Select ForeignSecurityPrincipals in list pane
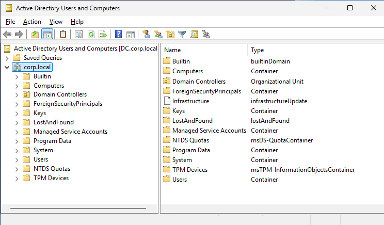The height and width of the screenshot is (225, 384). point(206,91)
